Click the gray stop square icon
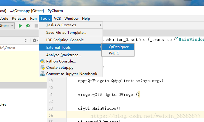Image resolution: width=204 pixels, height=122 pixels. click(x=36, y=26)
